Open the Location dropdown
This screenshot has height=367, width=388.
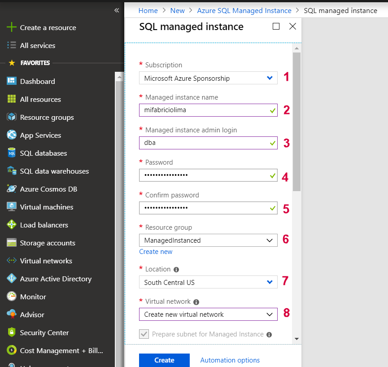tap(208, 282)
